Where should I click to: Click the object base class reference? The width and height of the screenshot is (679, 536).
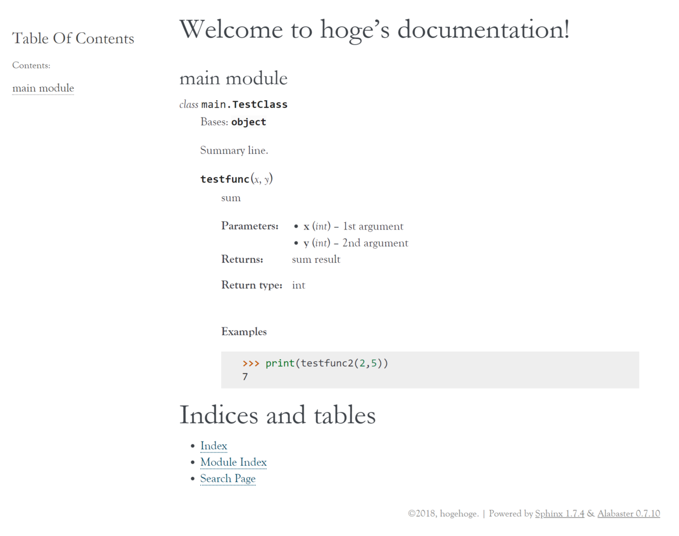(x=248, y=122)
